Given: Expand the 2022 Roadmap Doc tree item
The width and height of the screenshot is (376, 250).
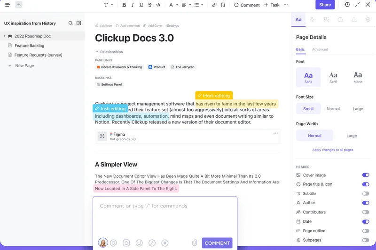Looking at the screenshot, I should [4, 36].
